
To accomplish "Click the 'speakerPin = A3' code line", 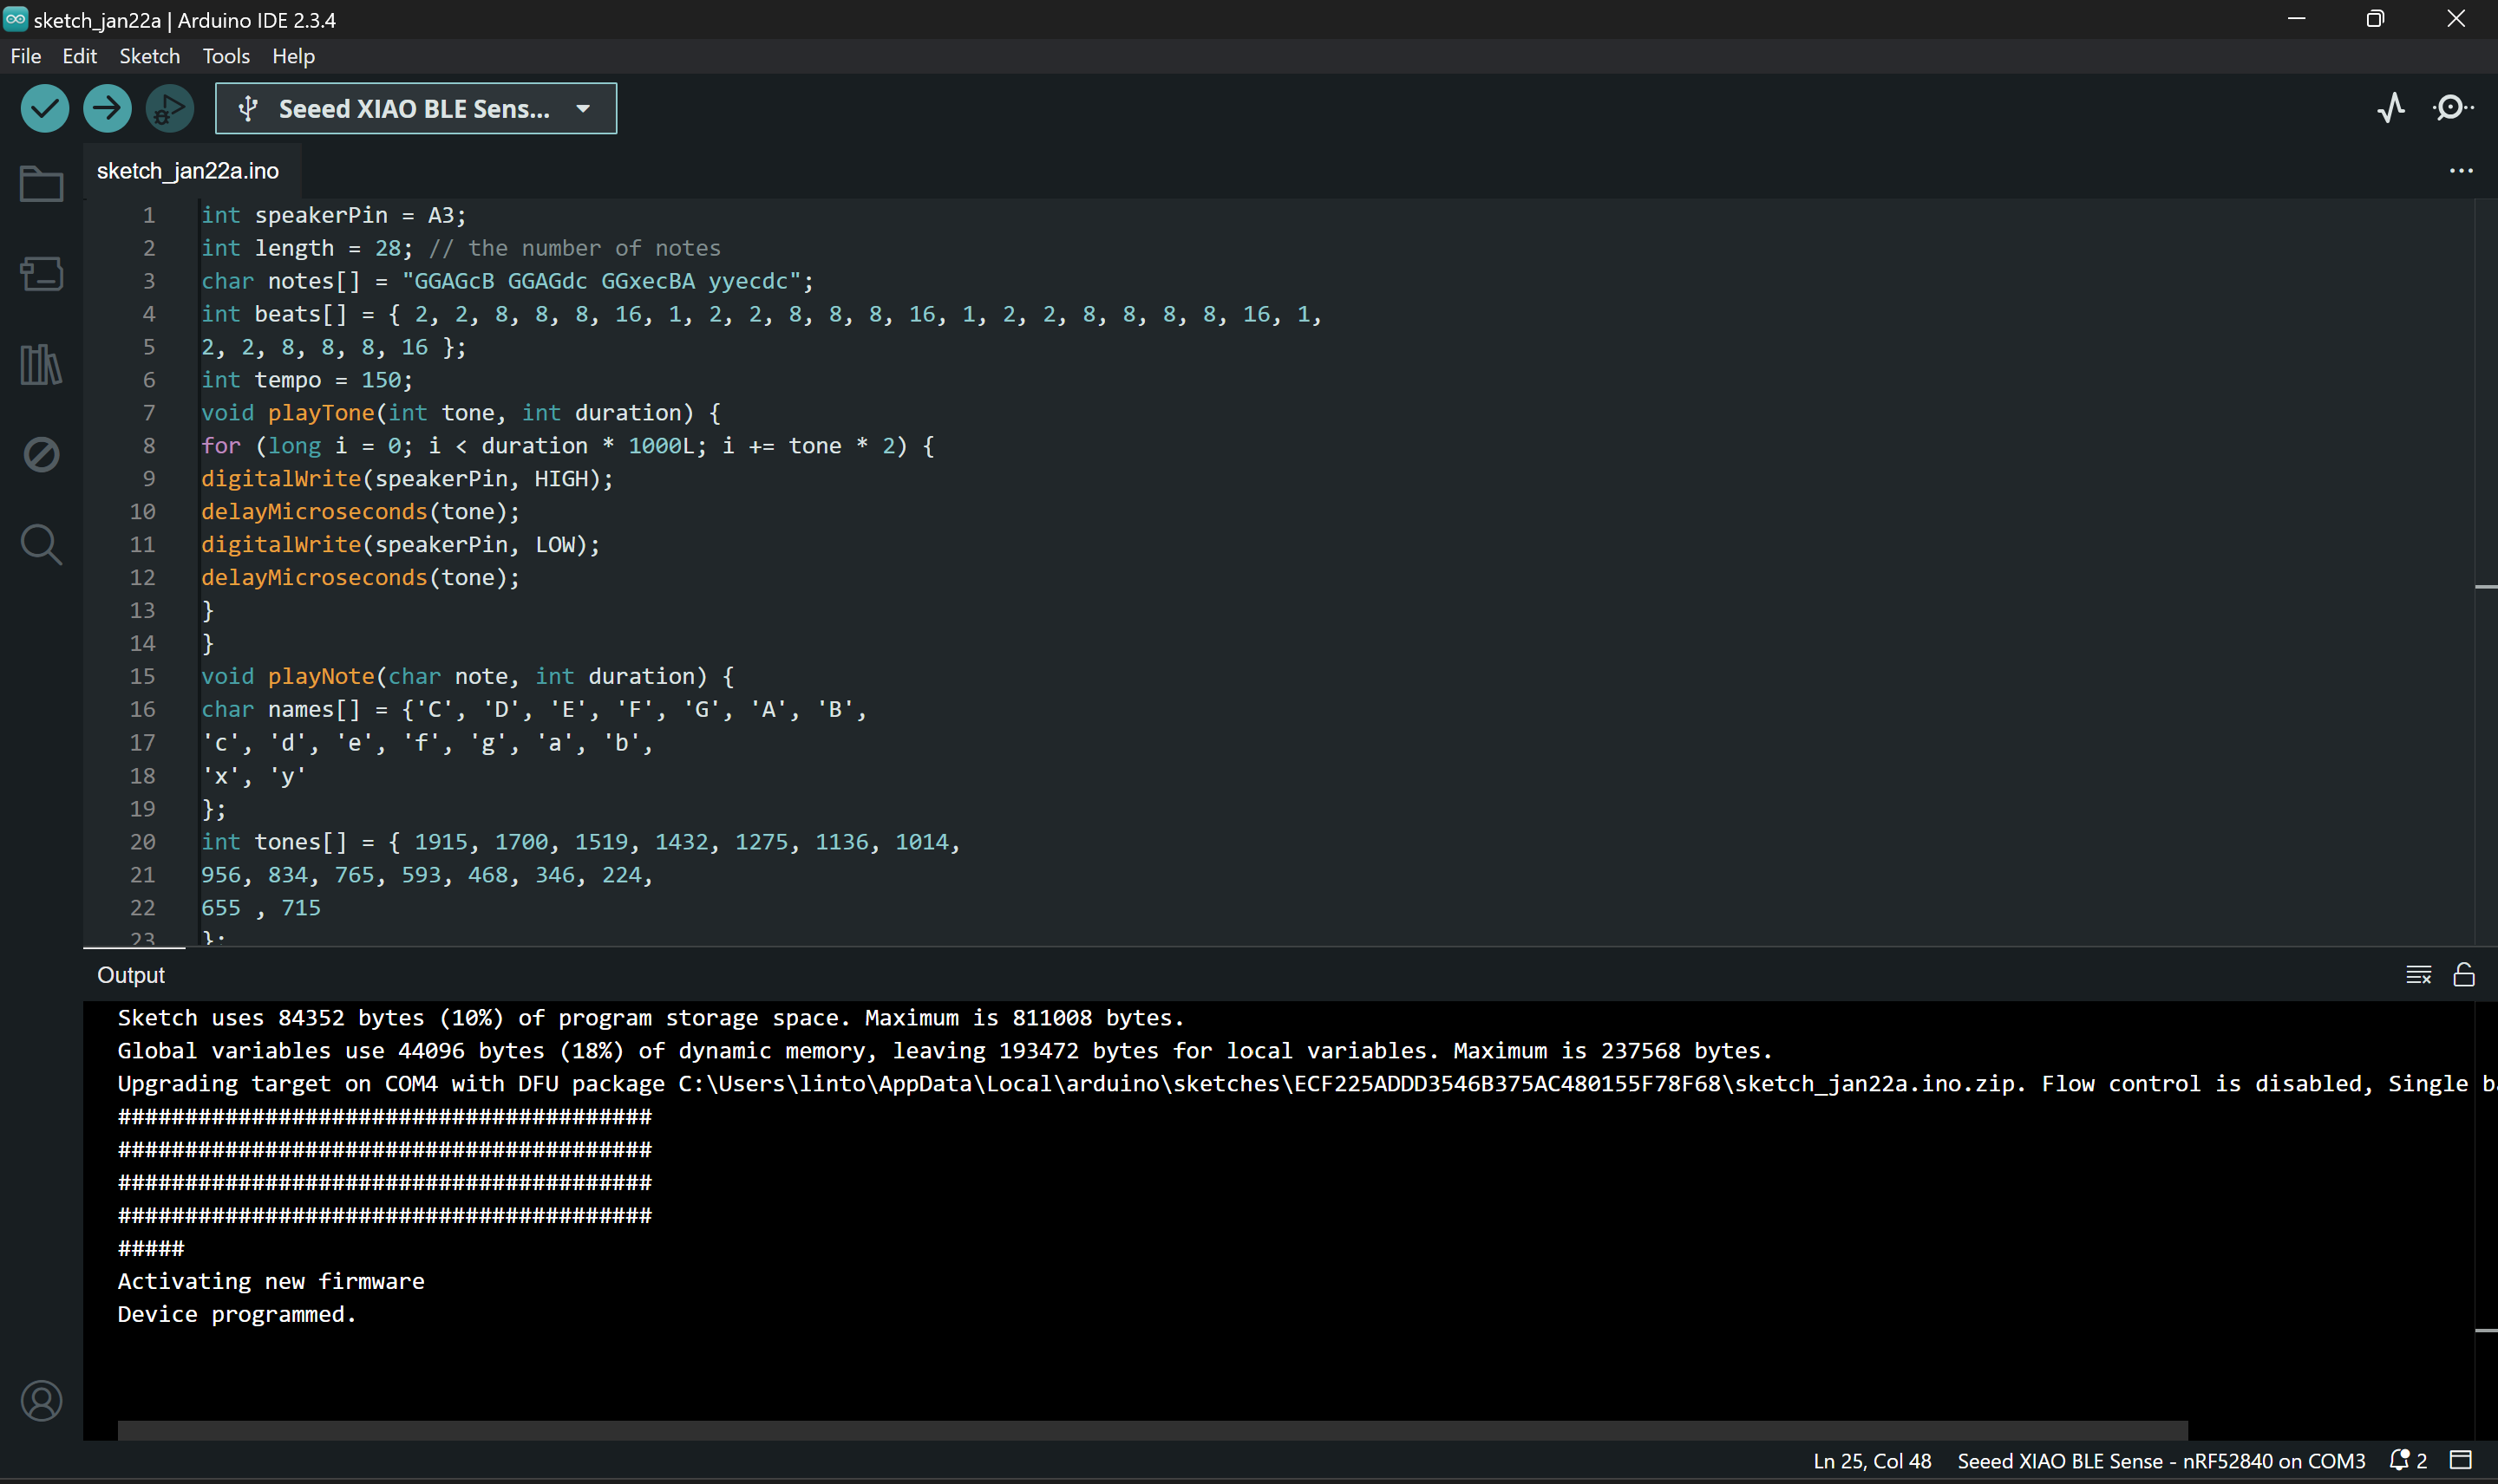I will [x=333, y=215].
